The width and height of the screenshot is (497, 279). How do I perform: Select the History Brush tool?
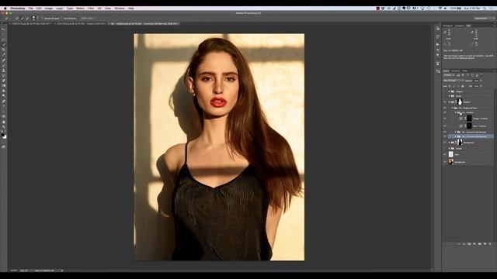[x=4, y=75]
